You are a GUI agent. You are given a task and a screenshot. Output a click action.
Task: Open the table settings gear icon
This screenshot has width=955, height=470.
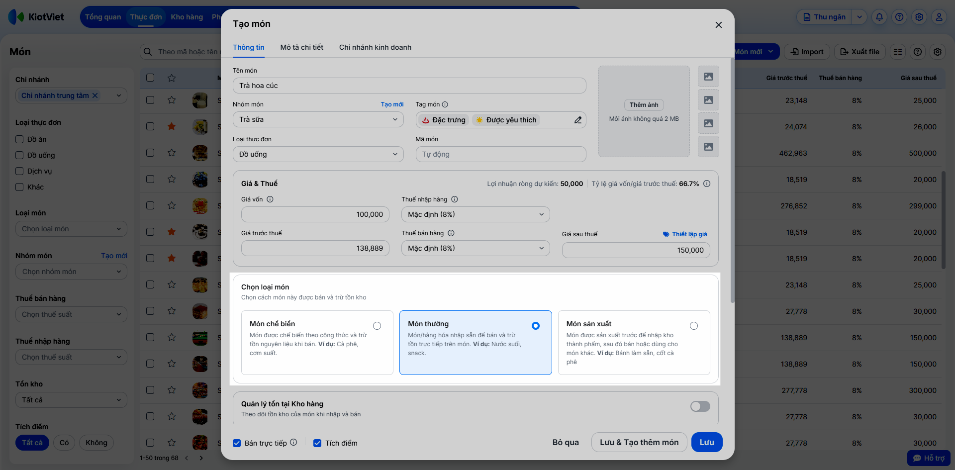coord(938,52)
